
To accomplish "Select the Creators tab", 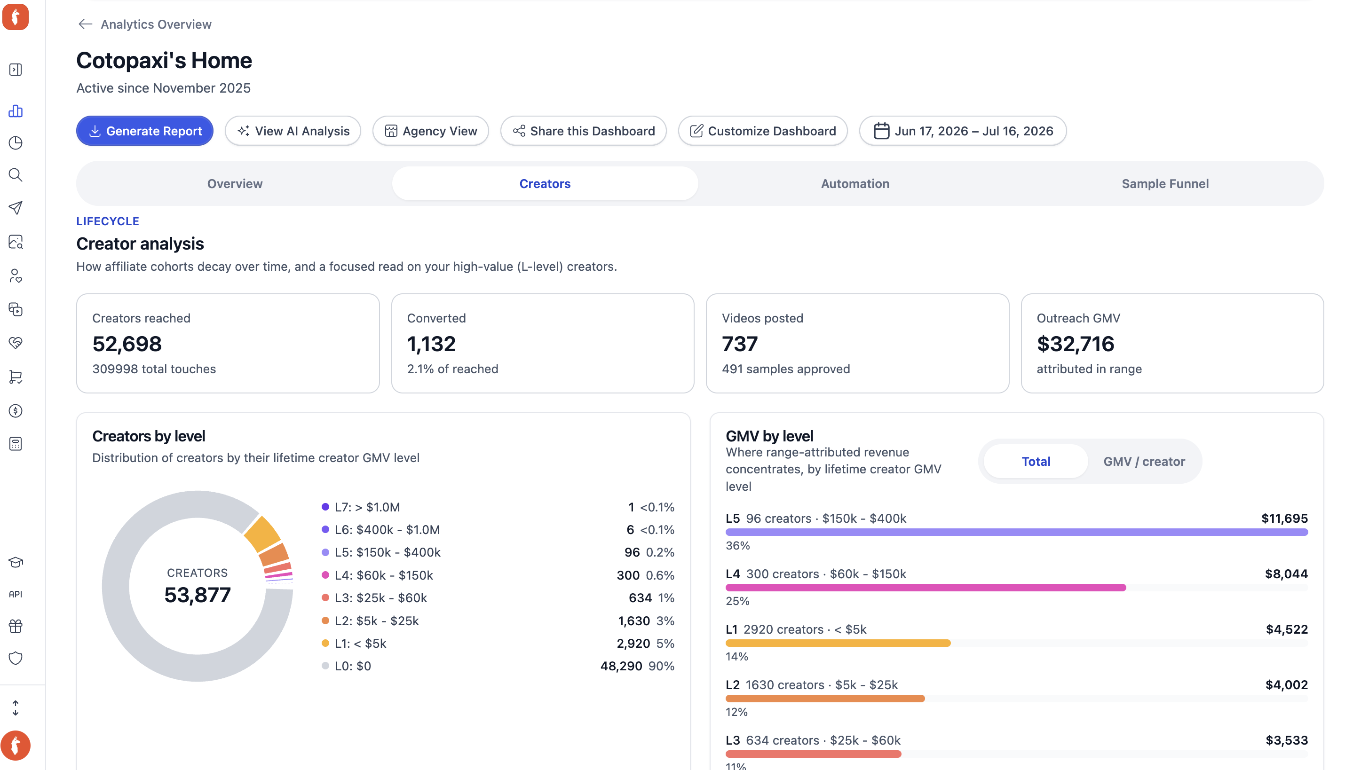I will point(544,183).
